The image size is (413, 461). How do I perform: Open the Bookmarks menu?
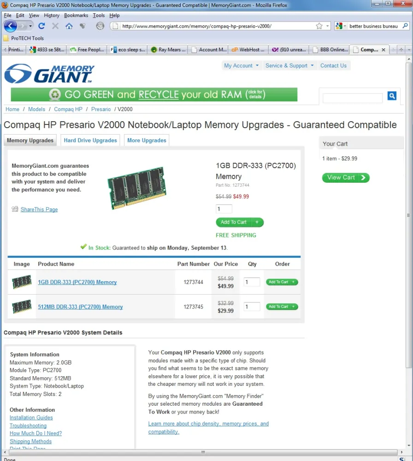76,15
